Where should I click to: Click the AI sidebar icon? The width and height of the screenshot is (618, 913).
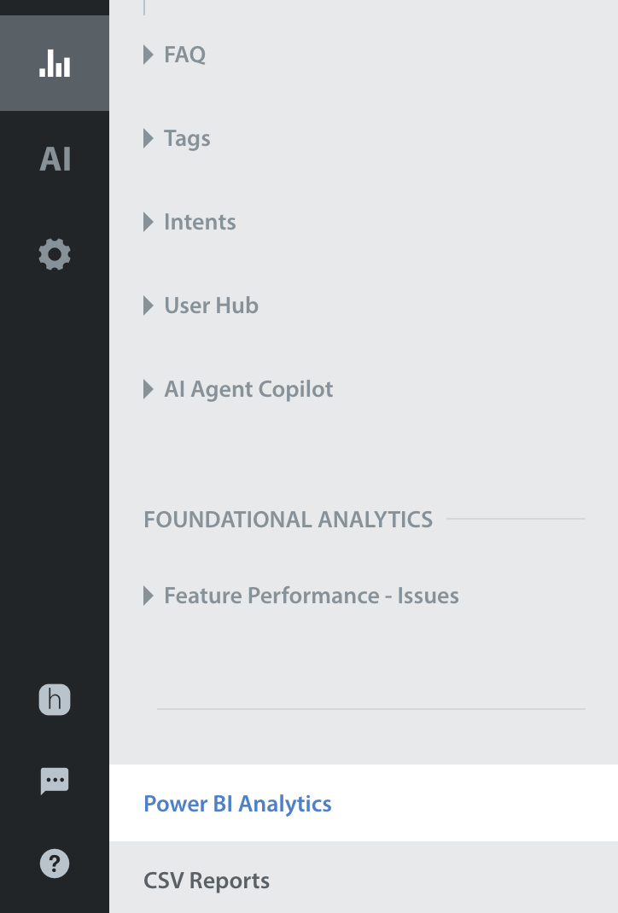(55, 160)
